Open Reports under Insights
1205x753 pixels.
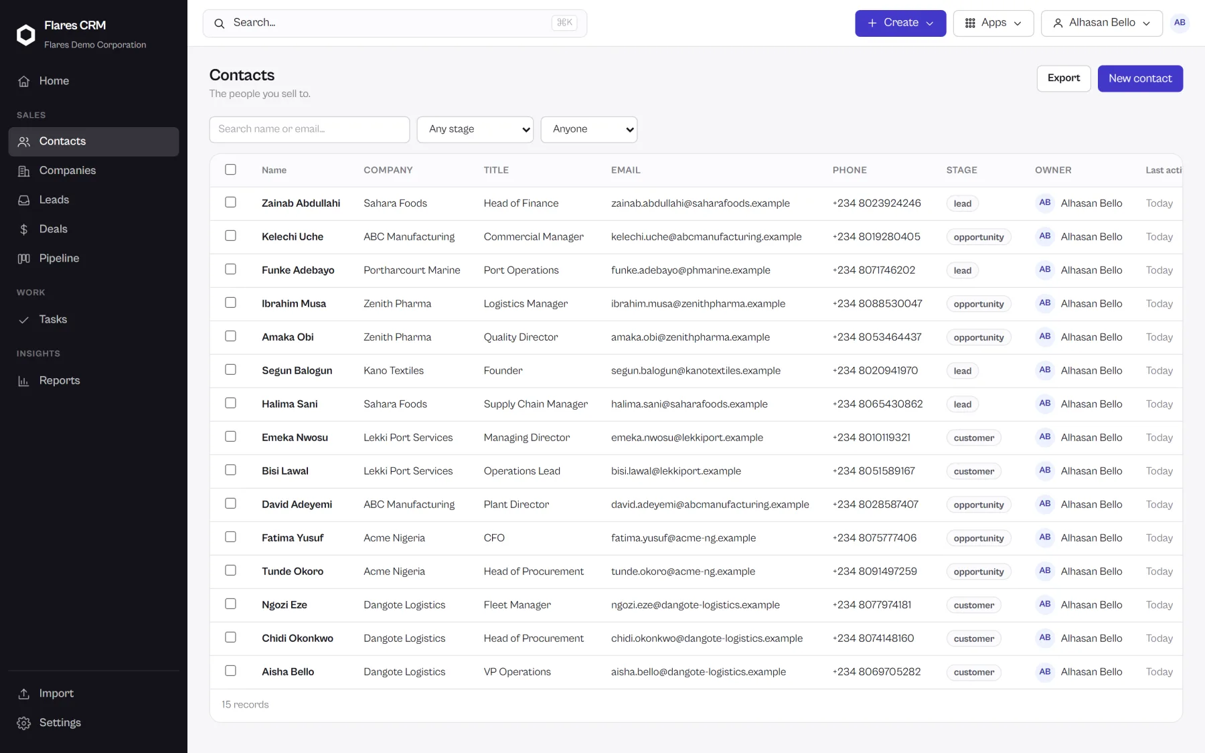[94, 381]
